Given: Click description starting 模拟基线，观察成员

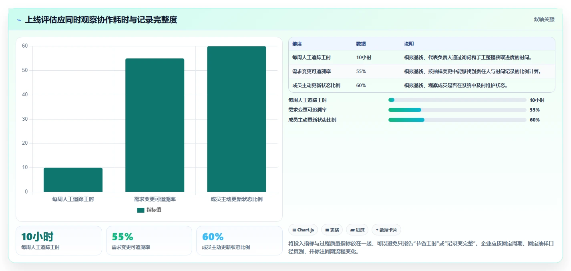Looking at the screenshot, I should (456, 86).
